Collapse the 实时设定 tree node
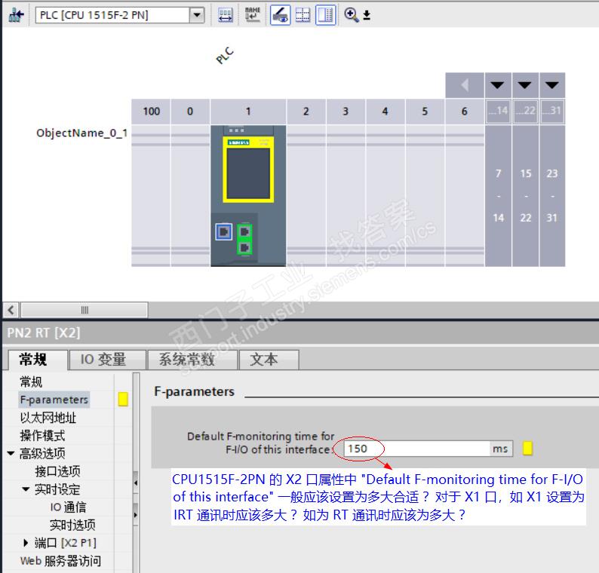The width and height of the screenshot is (599, 573). [26, 489]
